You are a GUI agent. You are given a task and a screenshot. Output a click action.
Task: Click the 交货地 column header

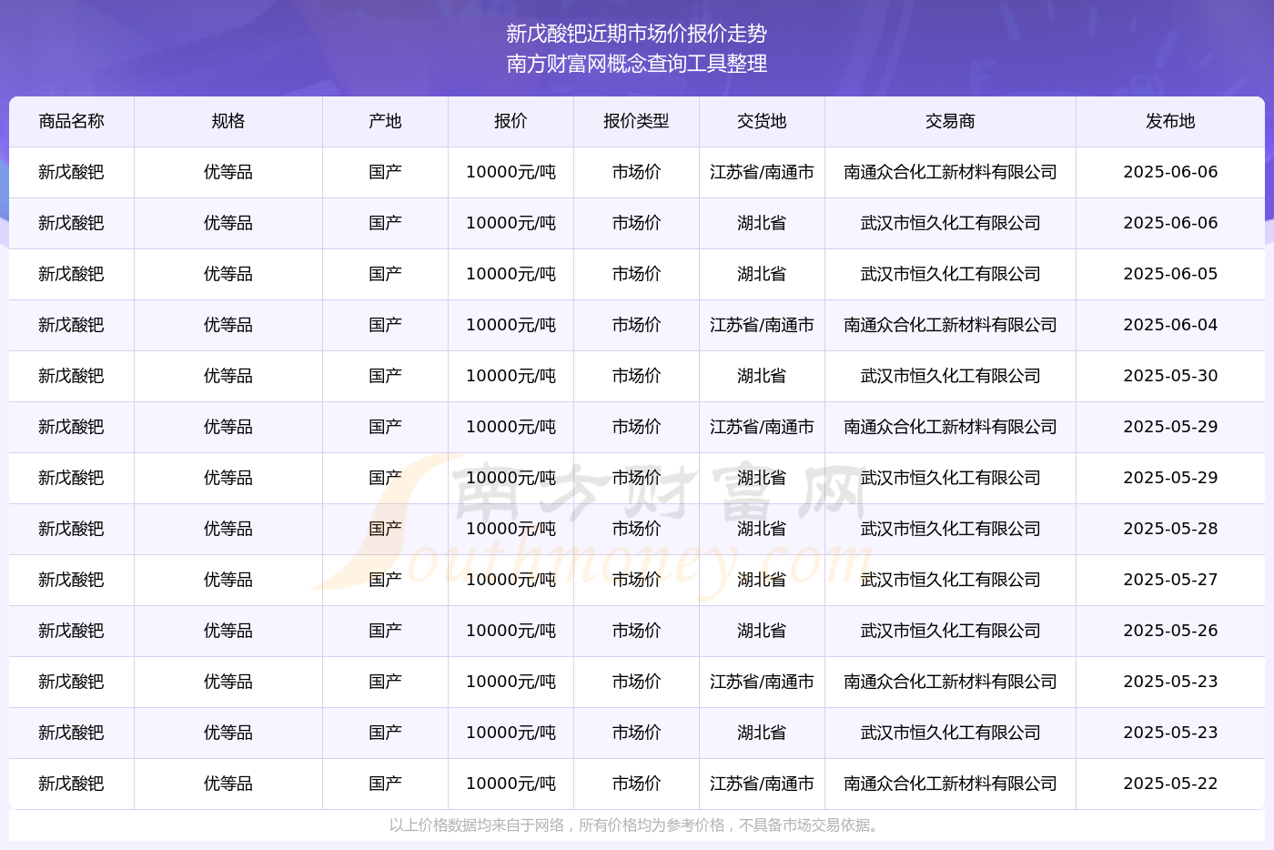click(762, 121)
